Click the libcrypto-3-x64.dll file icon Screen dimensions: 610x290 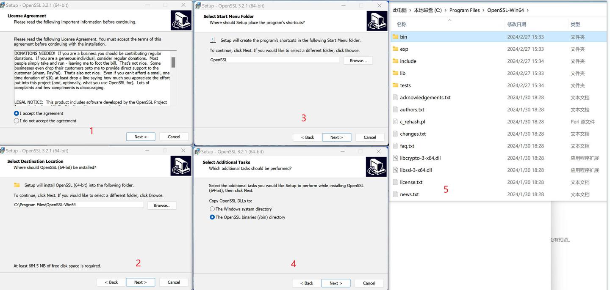(x=395, y=158)
